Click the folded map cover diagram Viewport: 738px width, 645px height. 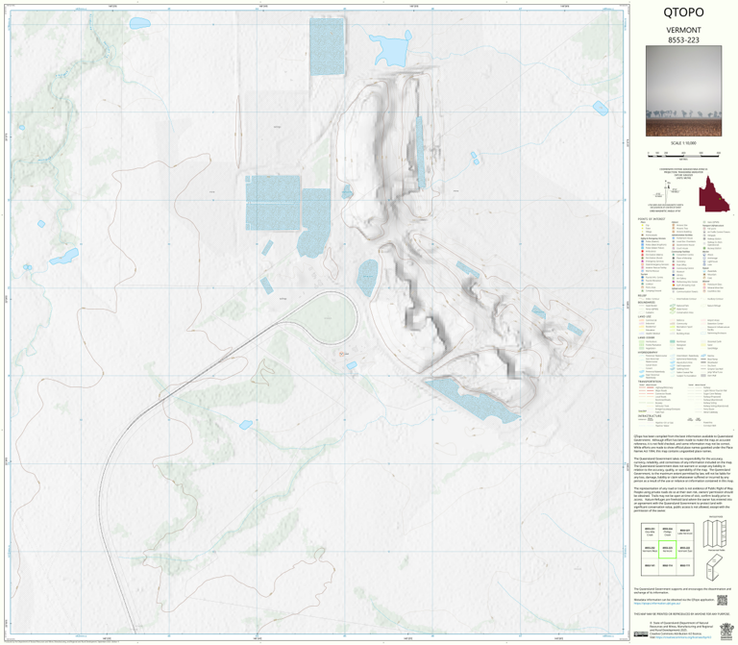715,567
